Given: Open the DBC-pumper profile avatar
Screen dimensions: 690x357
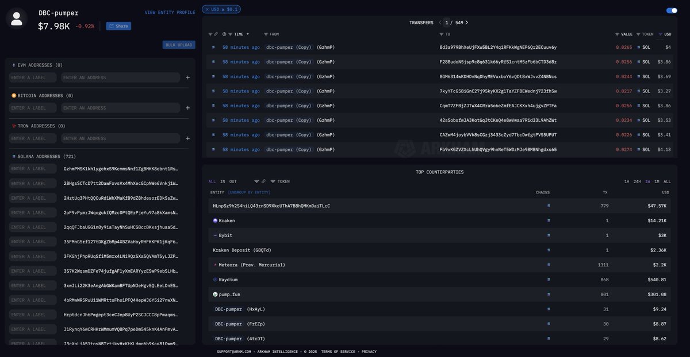Looking at the screenshot, I should (x=17, y=18).
